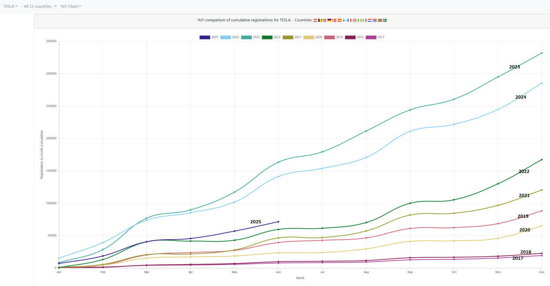
Task: Click the 2017 legend label
Action: click(381, 37)
